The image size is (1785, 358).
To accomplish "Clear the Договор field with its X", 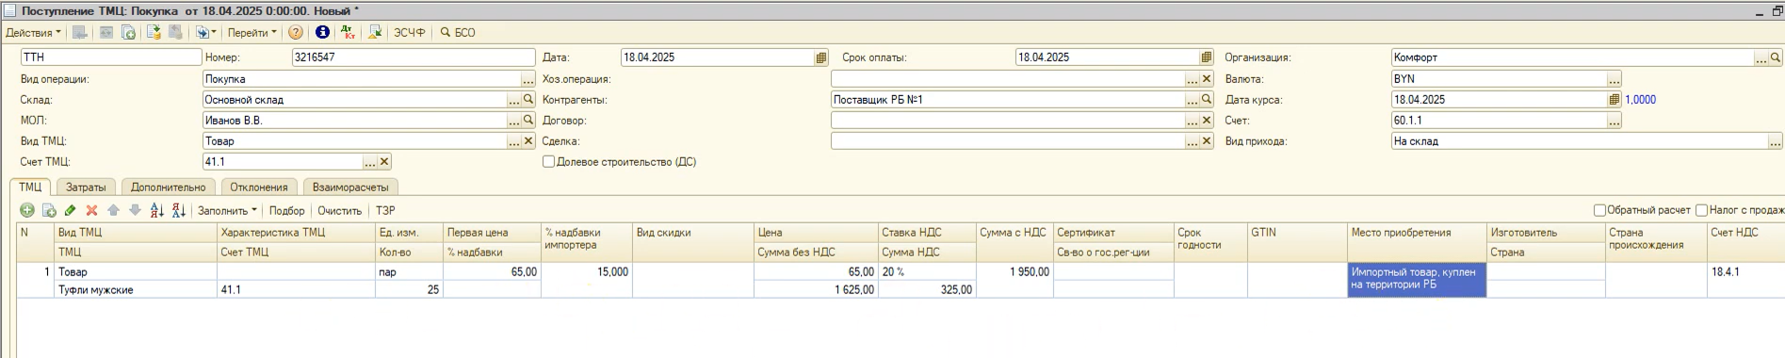I will coord(1207,121).
